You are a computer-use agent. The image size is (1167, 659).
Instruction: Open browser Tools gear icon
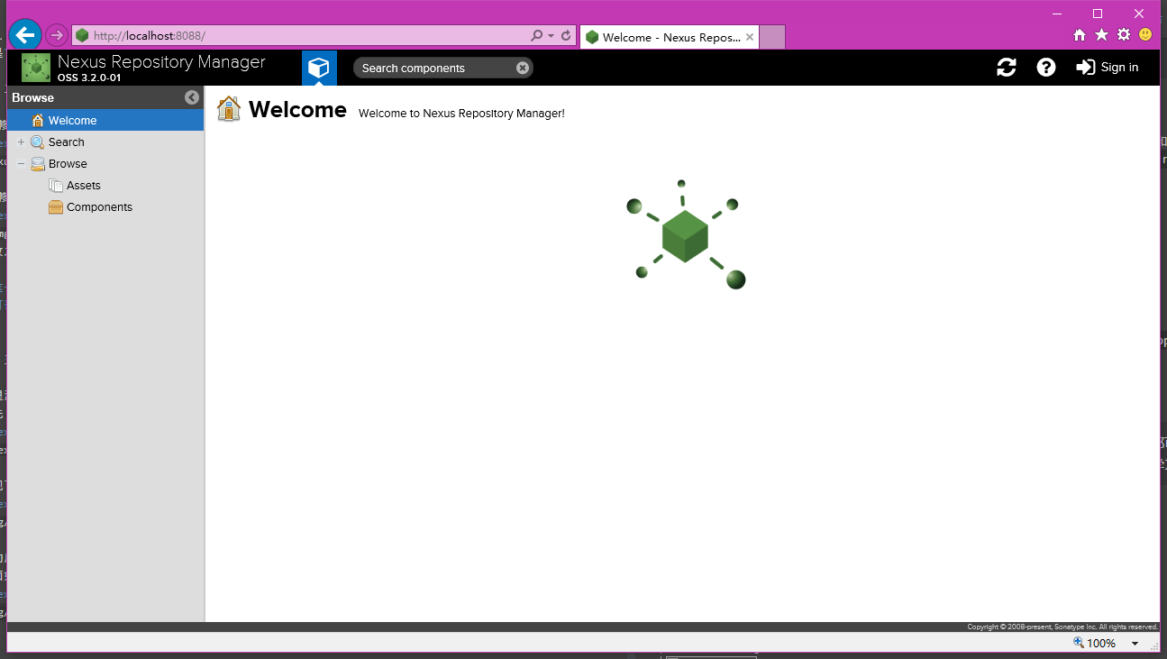click(x=1124, y=35)
